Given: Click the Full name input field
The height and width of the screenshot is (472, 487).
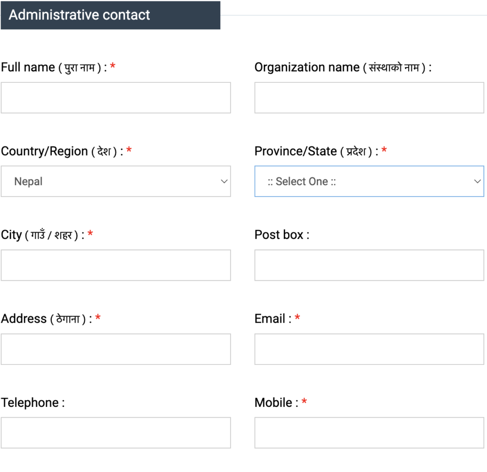Looking at the screenshot, I should 116,98.
